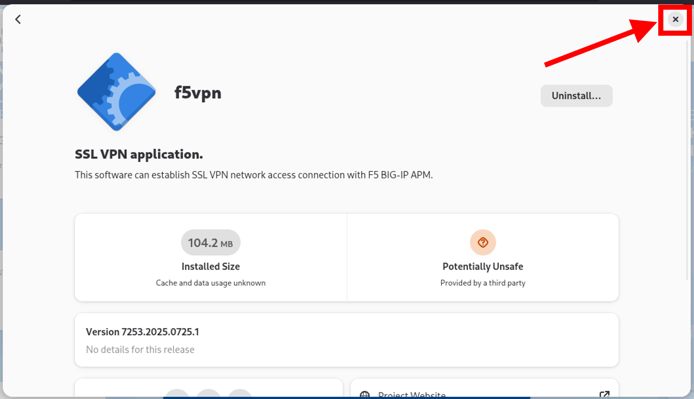This screenshot has width=694, height=399.
Task: Click the 'No details for this release' text
Action: [x=140, y=350]
